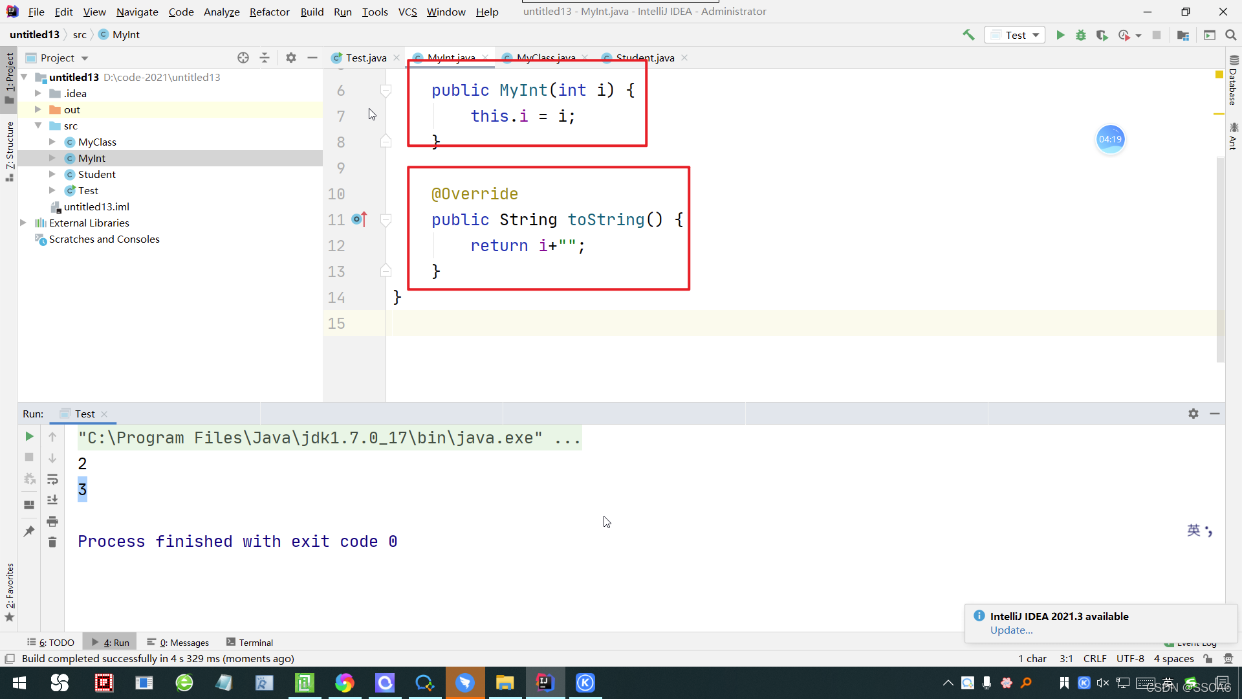This screenshot has width=1242, height=699.
Task: Open the Analyze menu
Action: 221,12
